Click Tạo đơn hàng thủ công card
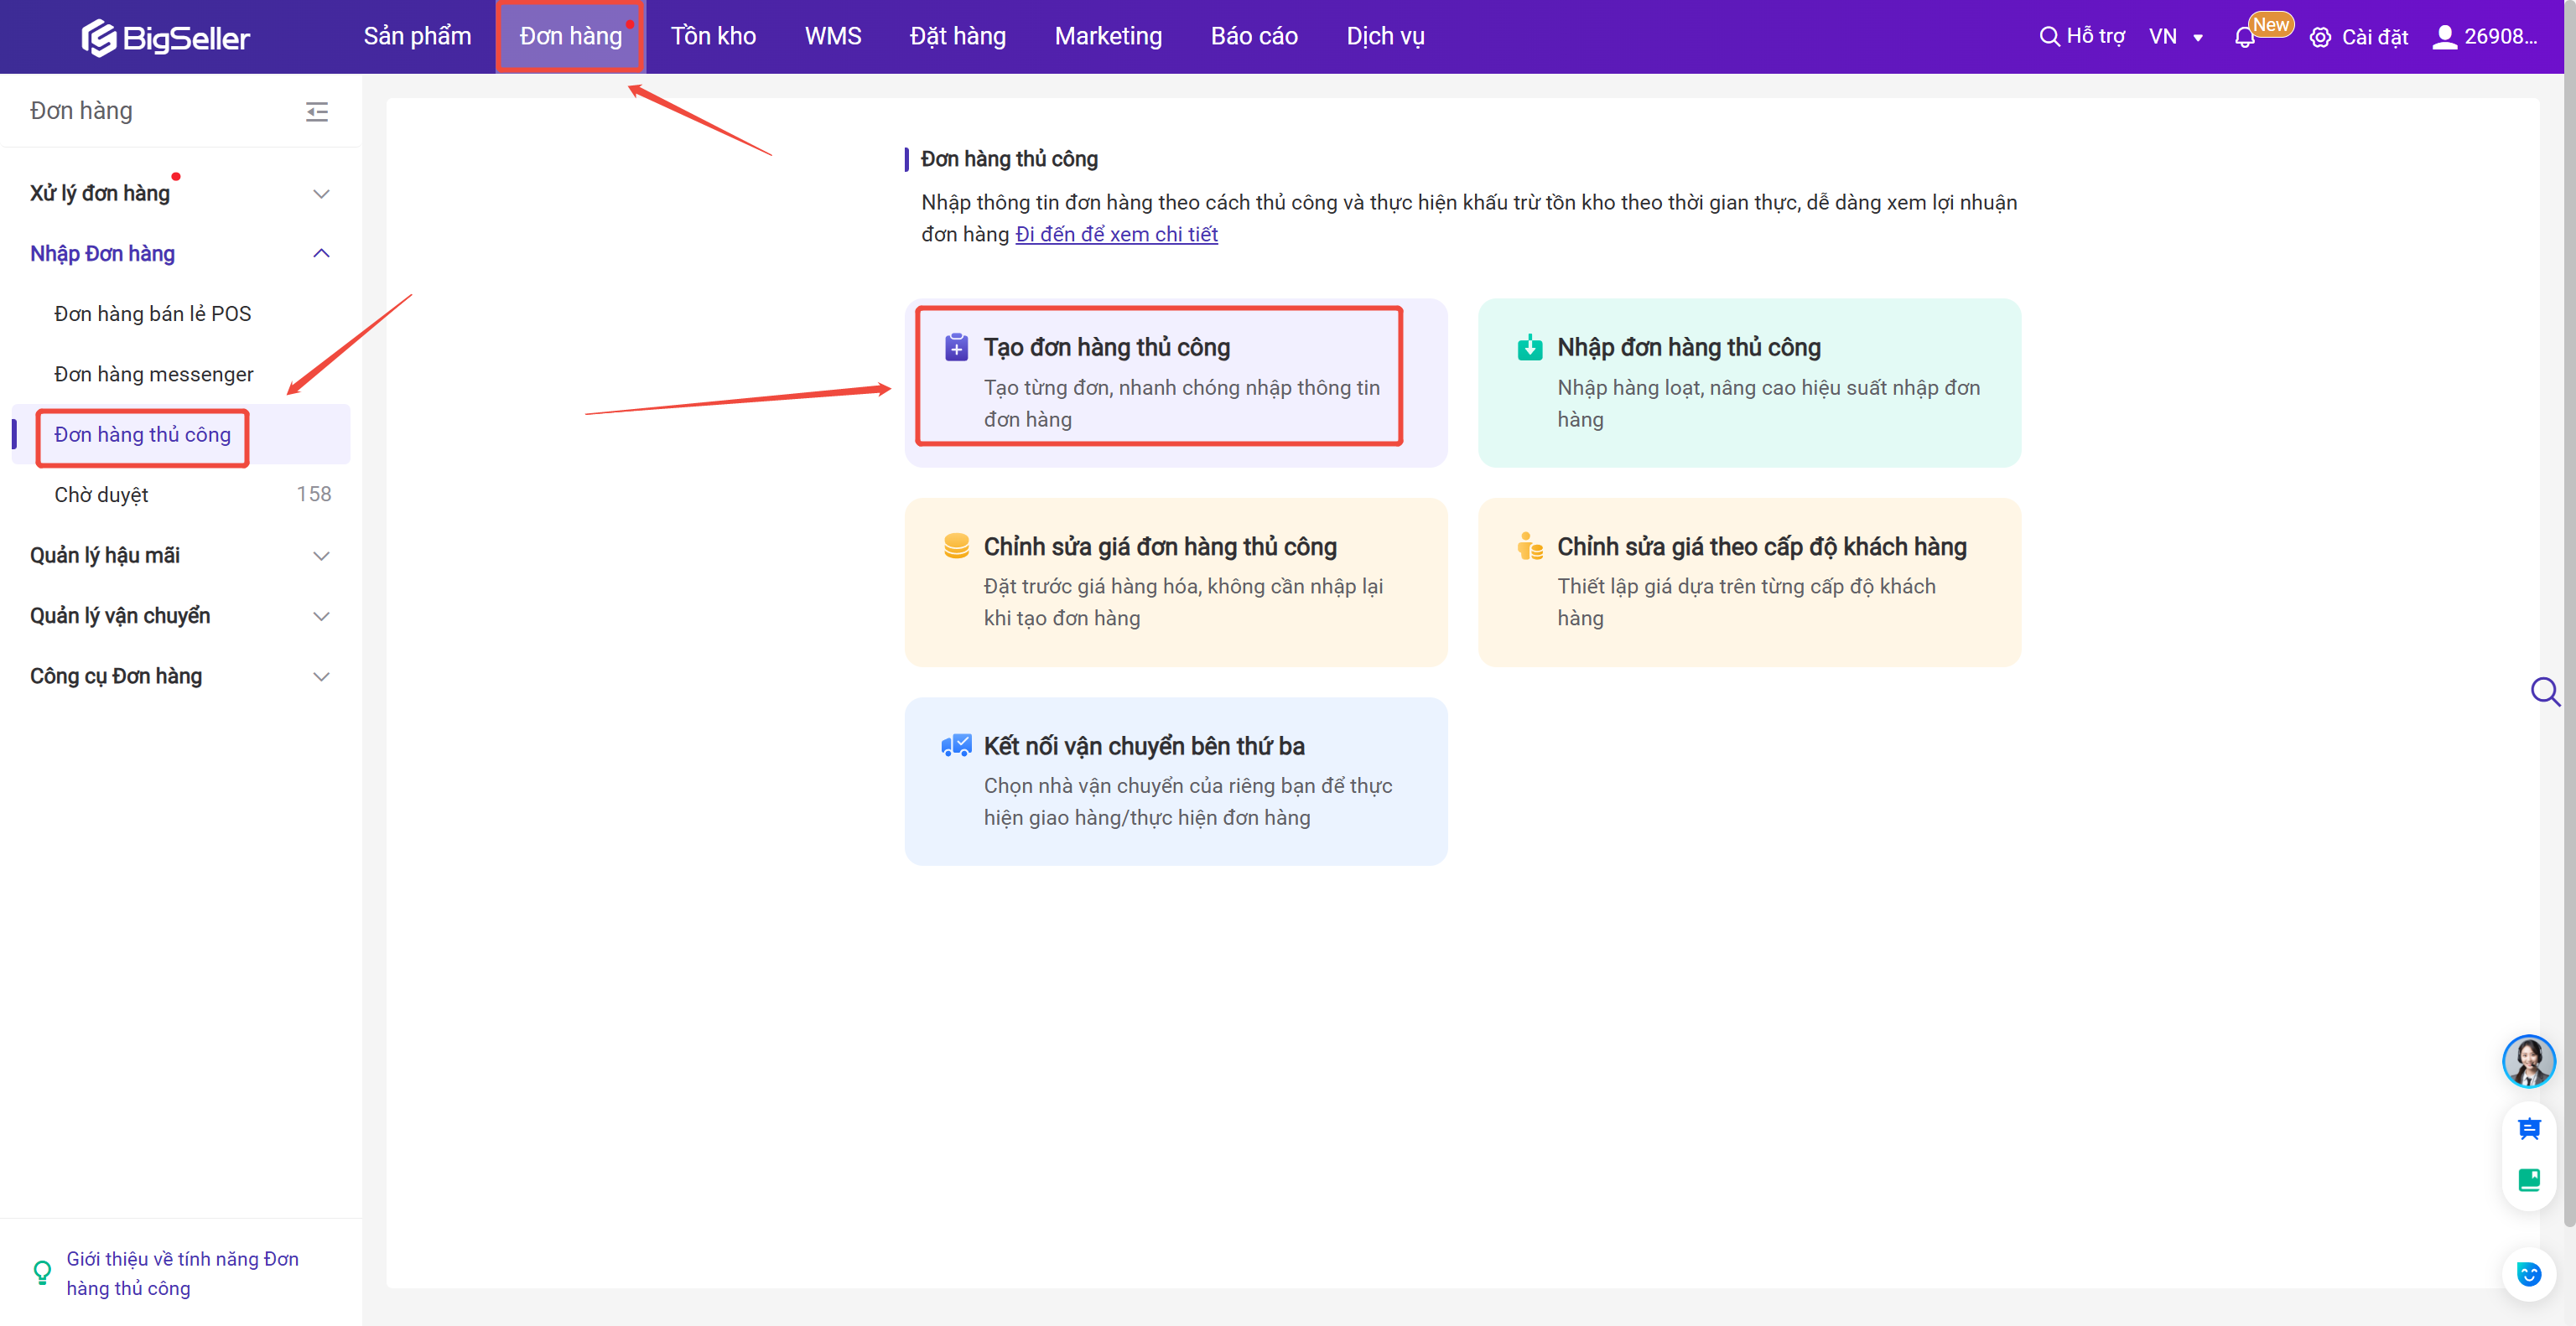The height and width of the screenshot is (1326, 2576). [1158, 378]
